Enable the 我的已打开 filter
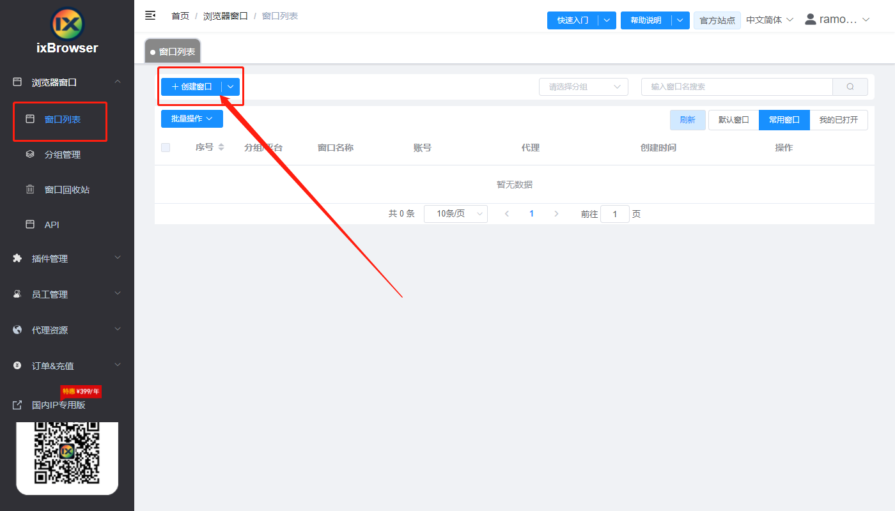The image size is (895, 511). [x=839, y=119]
